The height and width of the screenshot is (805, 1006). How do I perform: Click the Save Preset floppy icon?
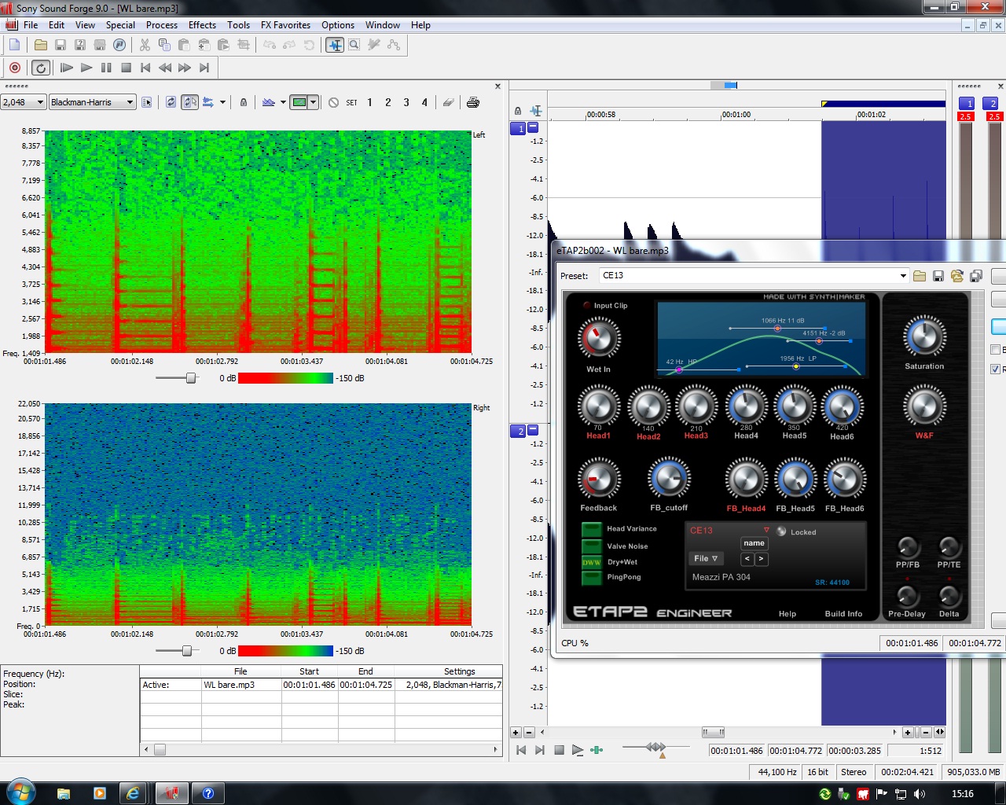coord(938,276)
